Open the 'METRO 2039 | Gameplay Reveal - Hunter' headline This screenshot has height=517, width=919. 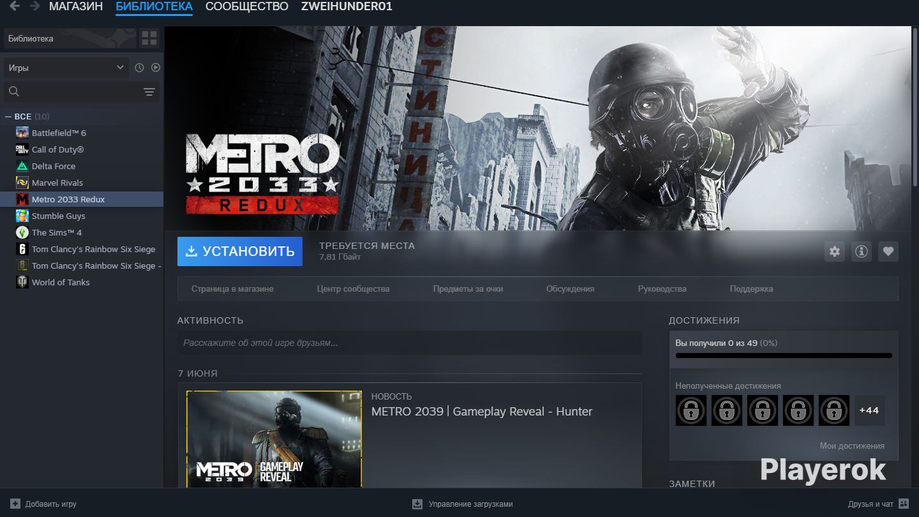click(482, 412)
